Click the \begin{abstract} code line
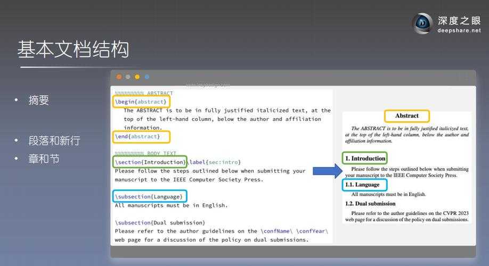Viewport: 489px width, 266px height. pos(141,101)
